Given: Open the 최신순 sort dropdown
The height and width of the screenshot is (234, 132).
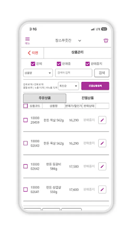Looking at the screenshot, I should (x=68, y=86).
